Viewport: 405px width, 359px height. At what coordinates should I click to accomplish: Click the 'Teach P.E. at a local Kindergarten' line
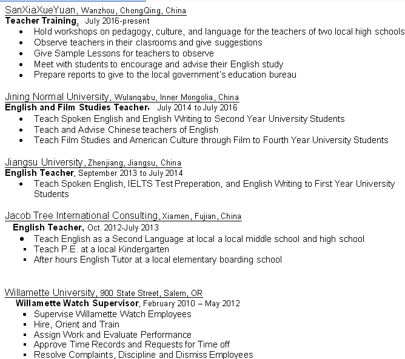click(x=101, y=249)
